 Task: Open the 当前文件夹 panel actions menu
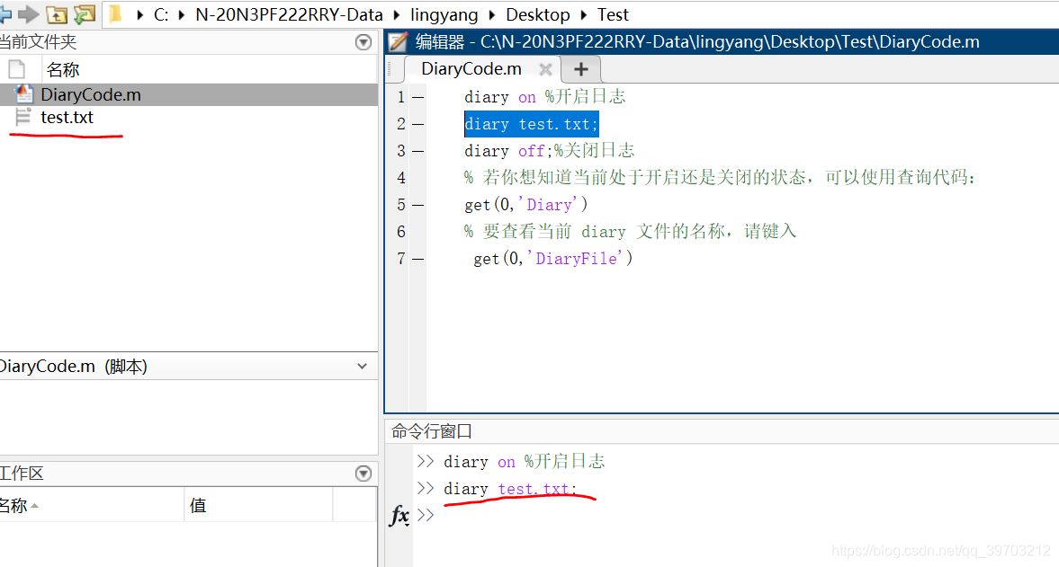(x=363, y=41)
